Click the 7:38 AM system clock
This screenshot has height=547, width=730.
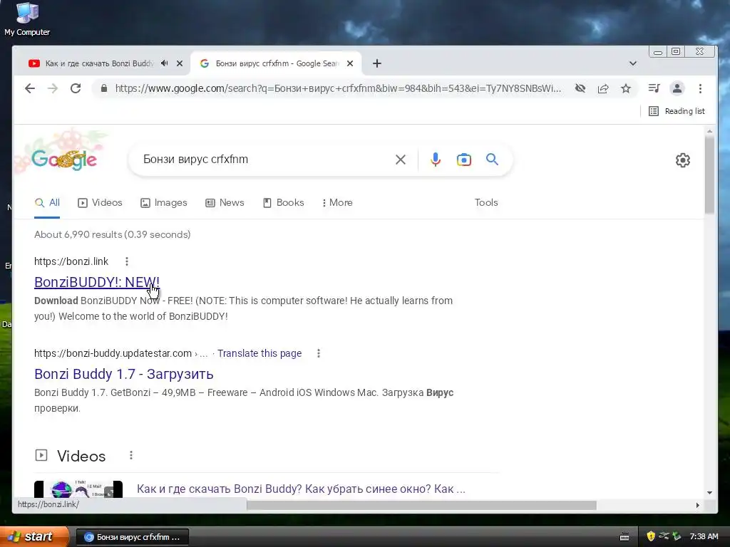(x=704, y=537)
